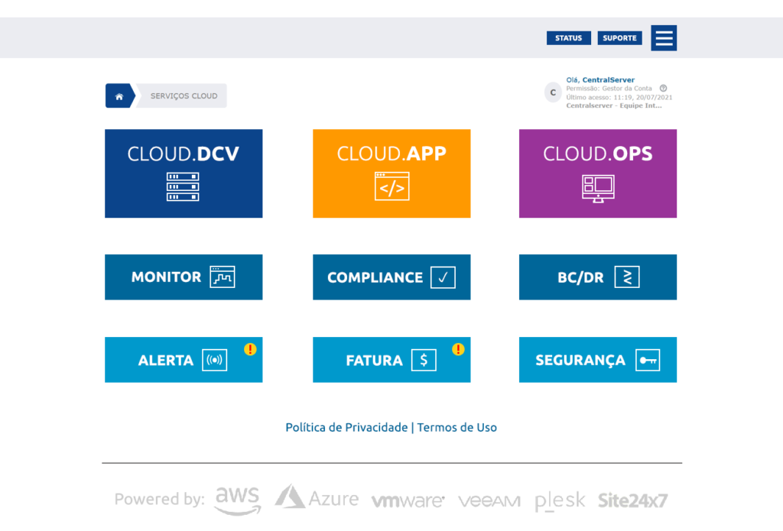Open the hamburger menu in the top bar
This screenshot has width=783, height=531.
coord(664,37)
